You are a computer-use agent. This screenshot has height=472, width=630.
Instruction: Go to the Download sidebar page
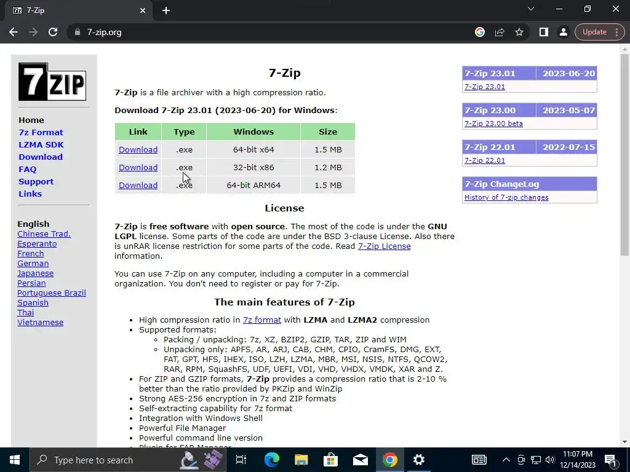click(x=41, y=157)
